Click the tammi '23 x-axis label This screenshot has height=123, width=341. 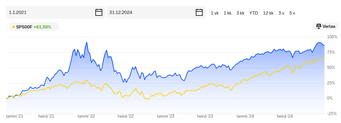(166, 116)
